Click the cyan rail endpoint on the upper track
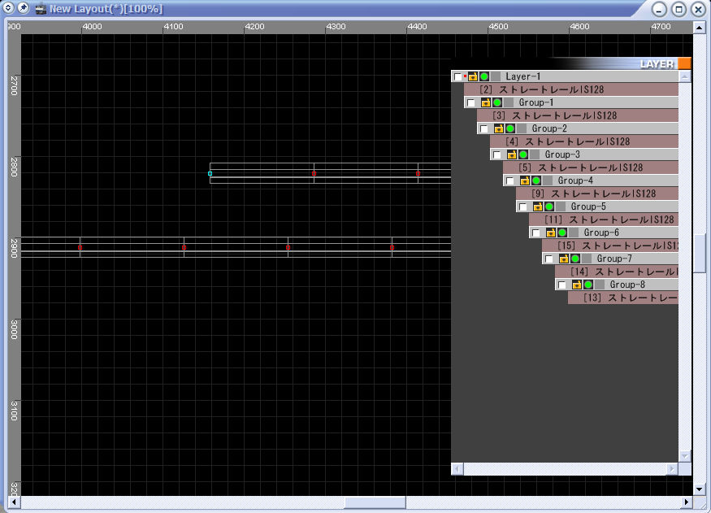 pyautogui.click(x=210, y=173)
